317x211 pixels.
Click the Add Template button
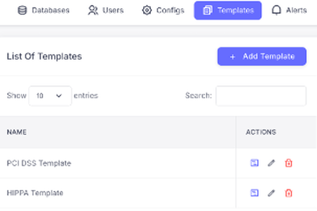pos(262,57)
